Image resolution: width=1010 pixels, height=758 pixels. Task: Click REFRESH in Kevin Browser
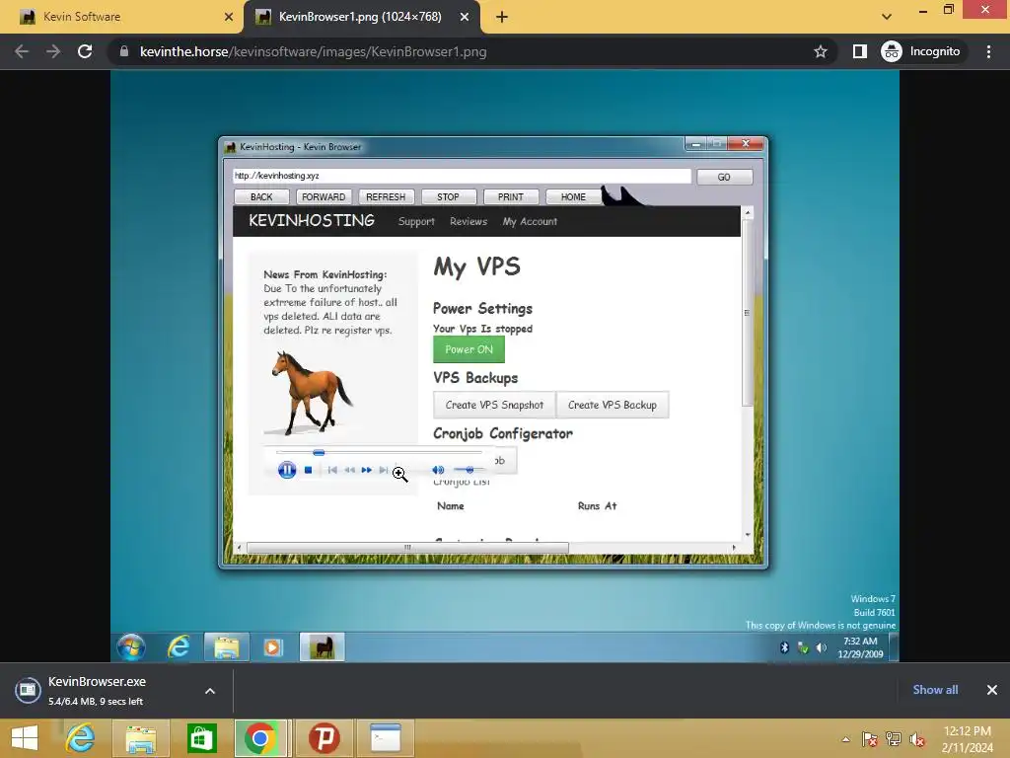click(x=386, y=196)
